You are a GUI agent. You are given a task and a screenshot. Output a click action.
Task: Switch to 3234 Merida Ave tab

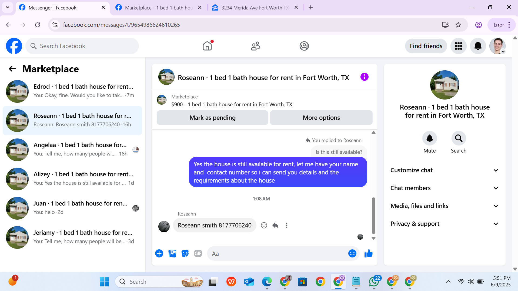point(255,8)
